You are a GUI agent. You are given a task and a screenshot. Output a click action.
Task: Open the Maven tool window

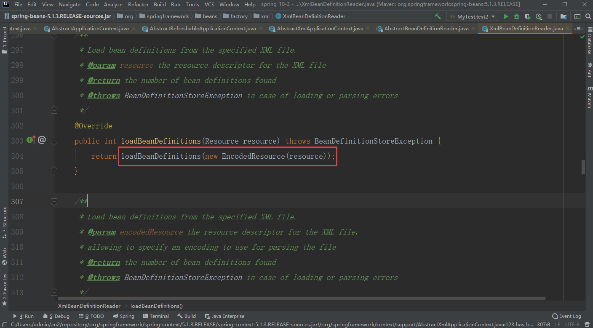coord(589,97)
